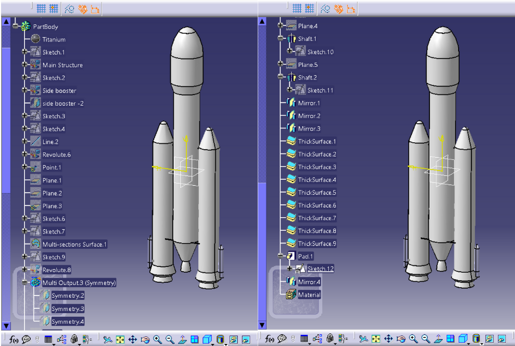The width and height of the screenshot is (515, 346).
Task: Click Zoom Out magnifier in left toolbar
Action: coord(170,339)
